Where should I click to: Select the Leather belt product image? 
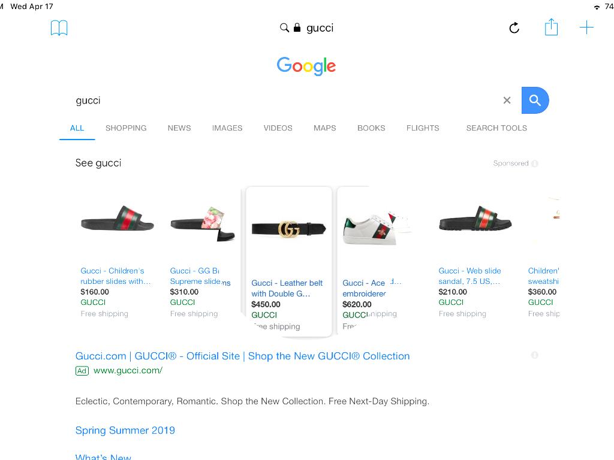click(x=288, y=229)
